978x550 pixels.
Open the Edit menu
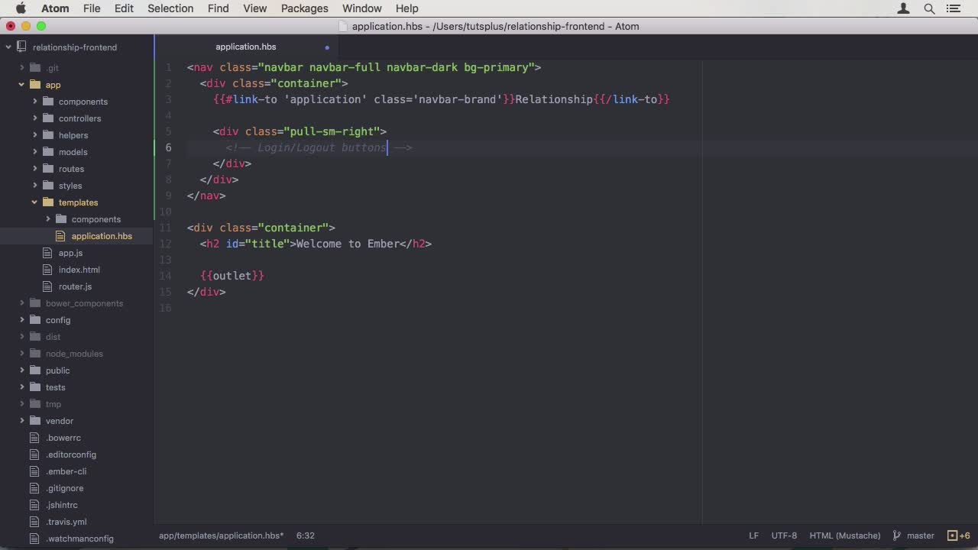click(124, 8)
